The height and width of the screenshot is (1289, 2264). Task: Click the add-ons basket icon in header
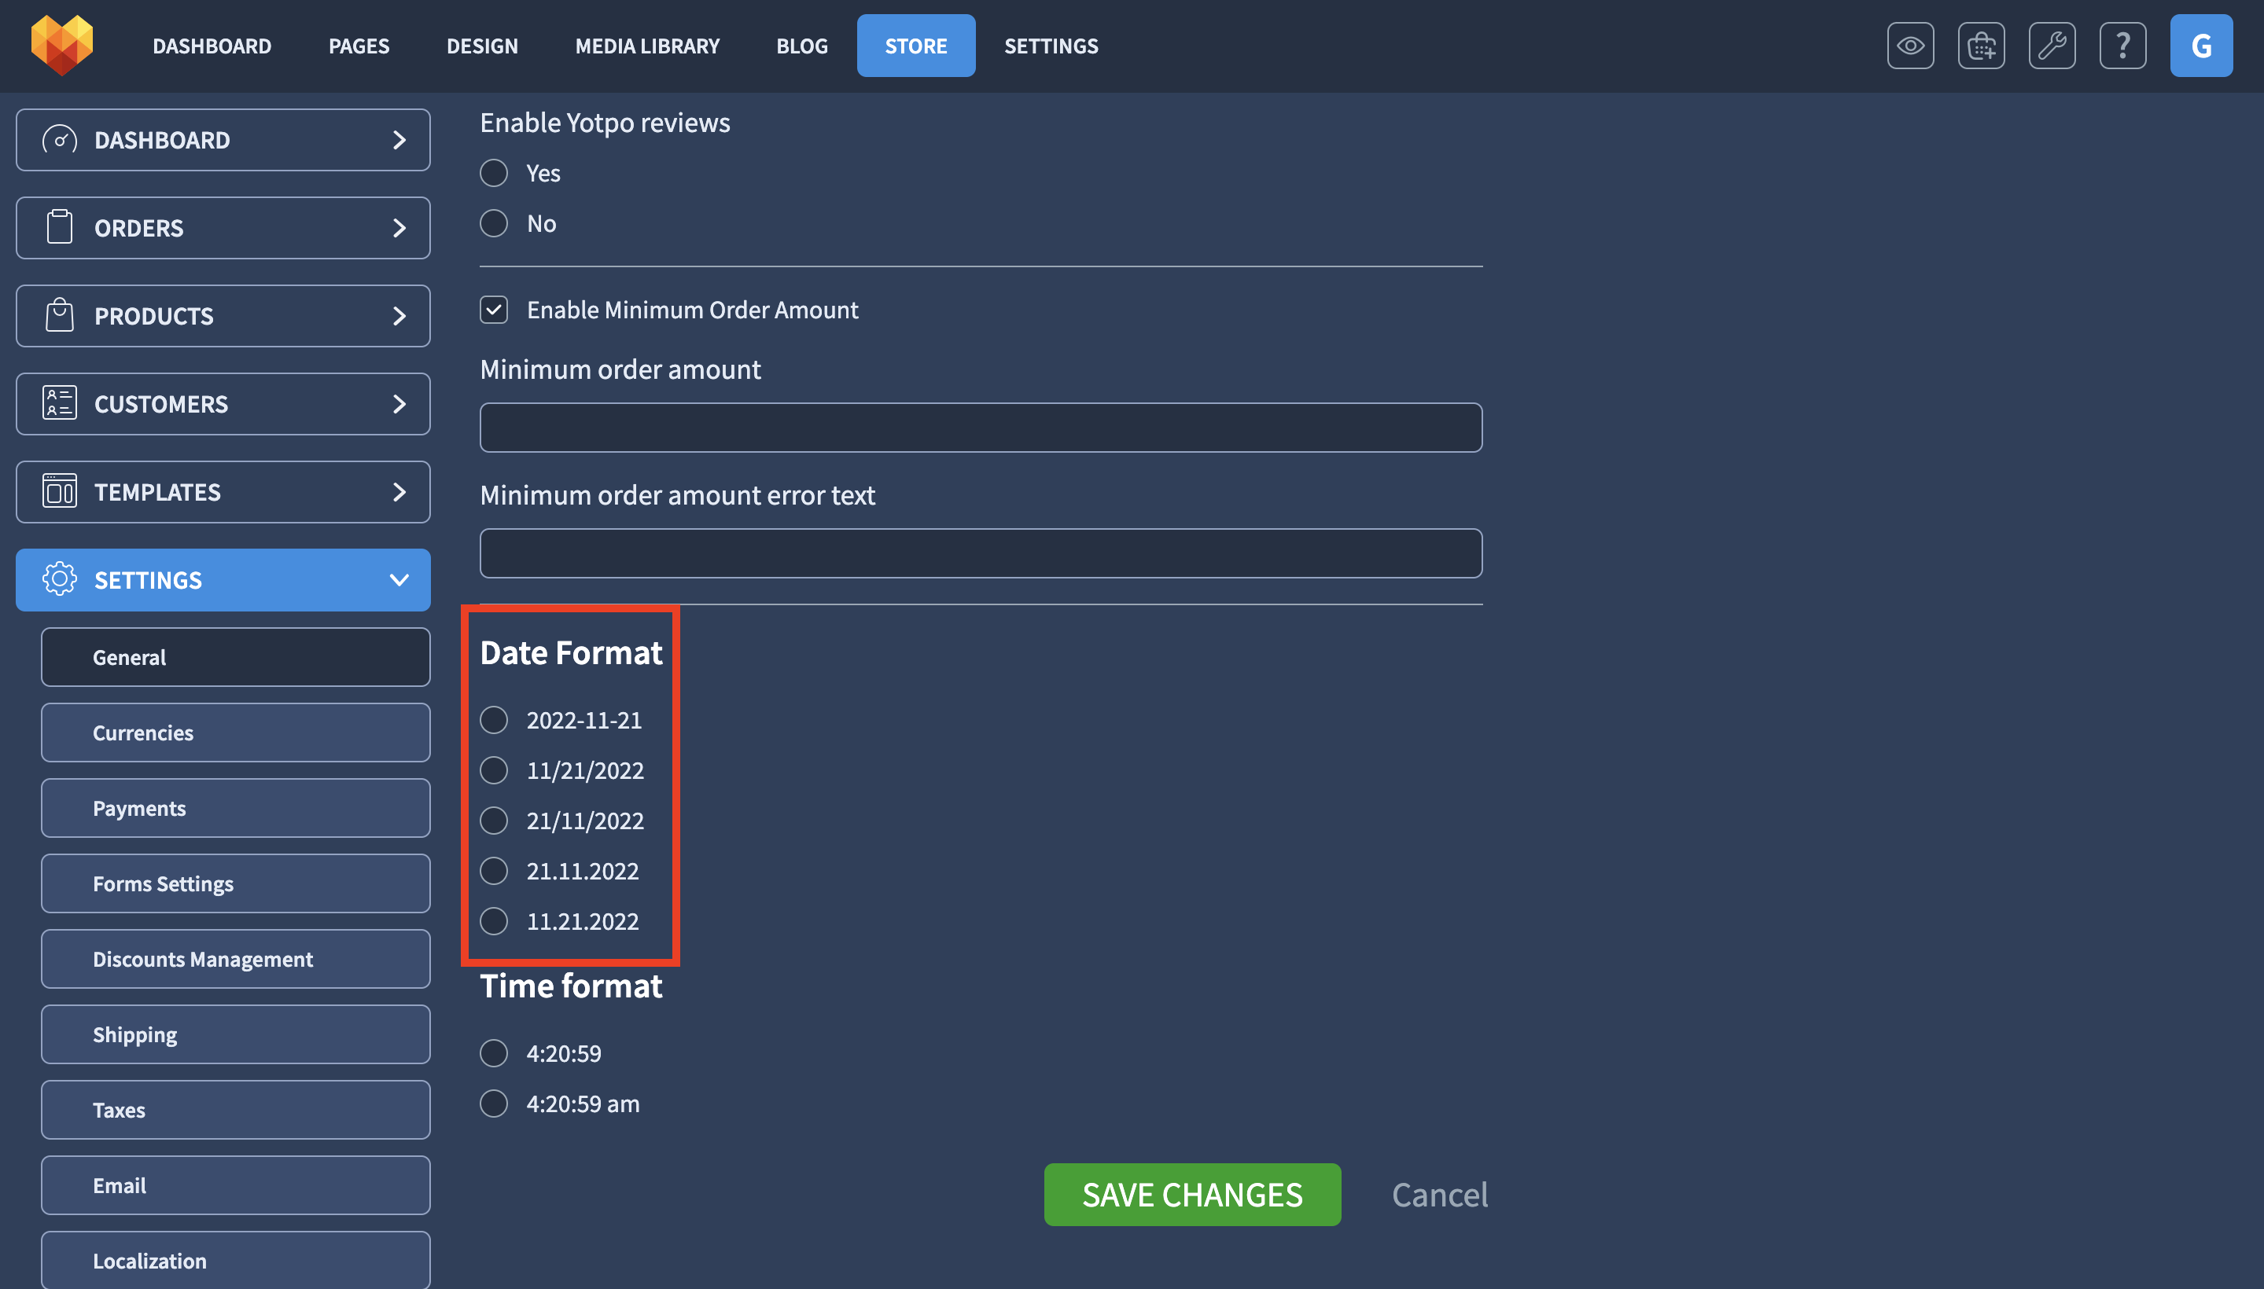click(x=1982, y=45)
